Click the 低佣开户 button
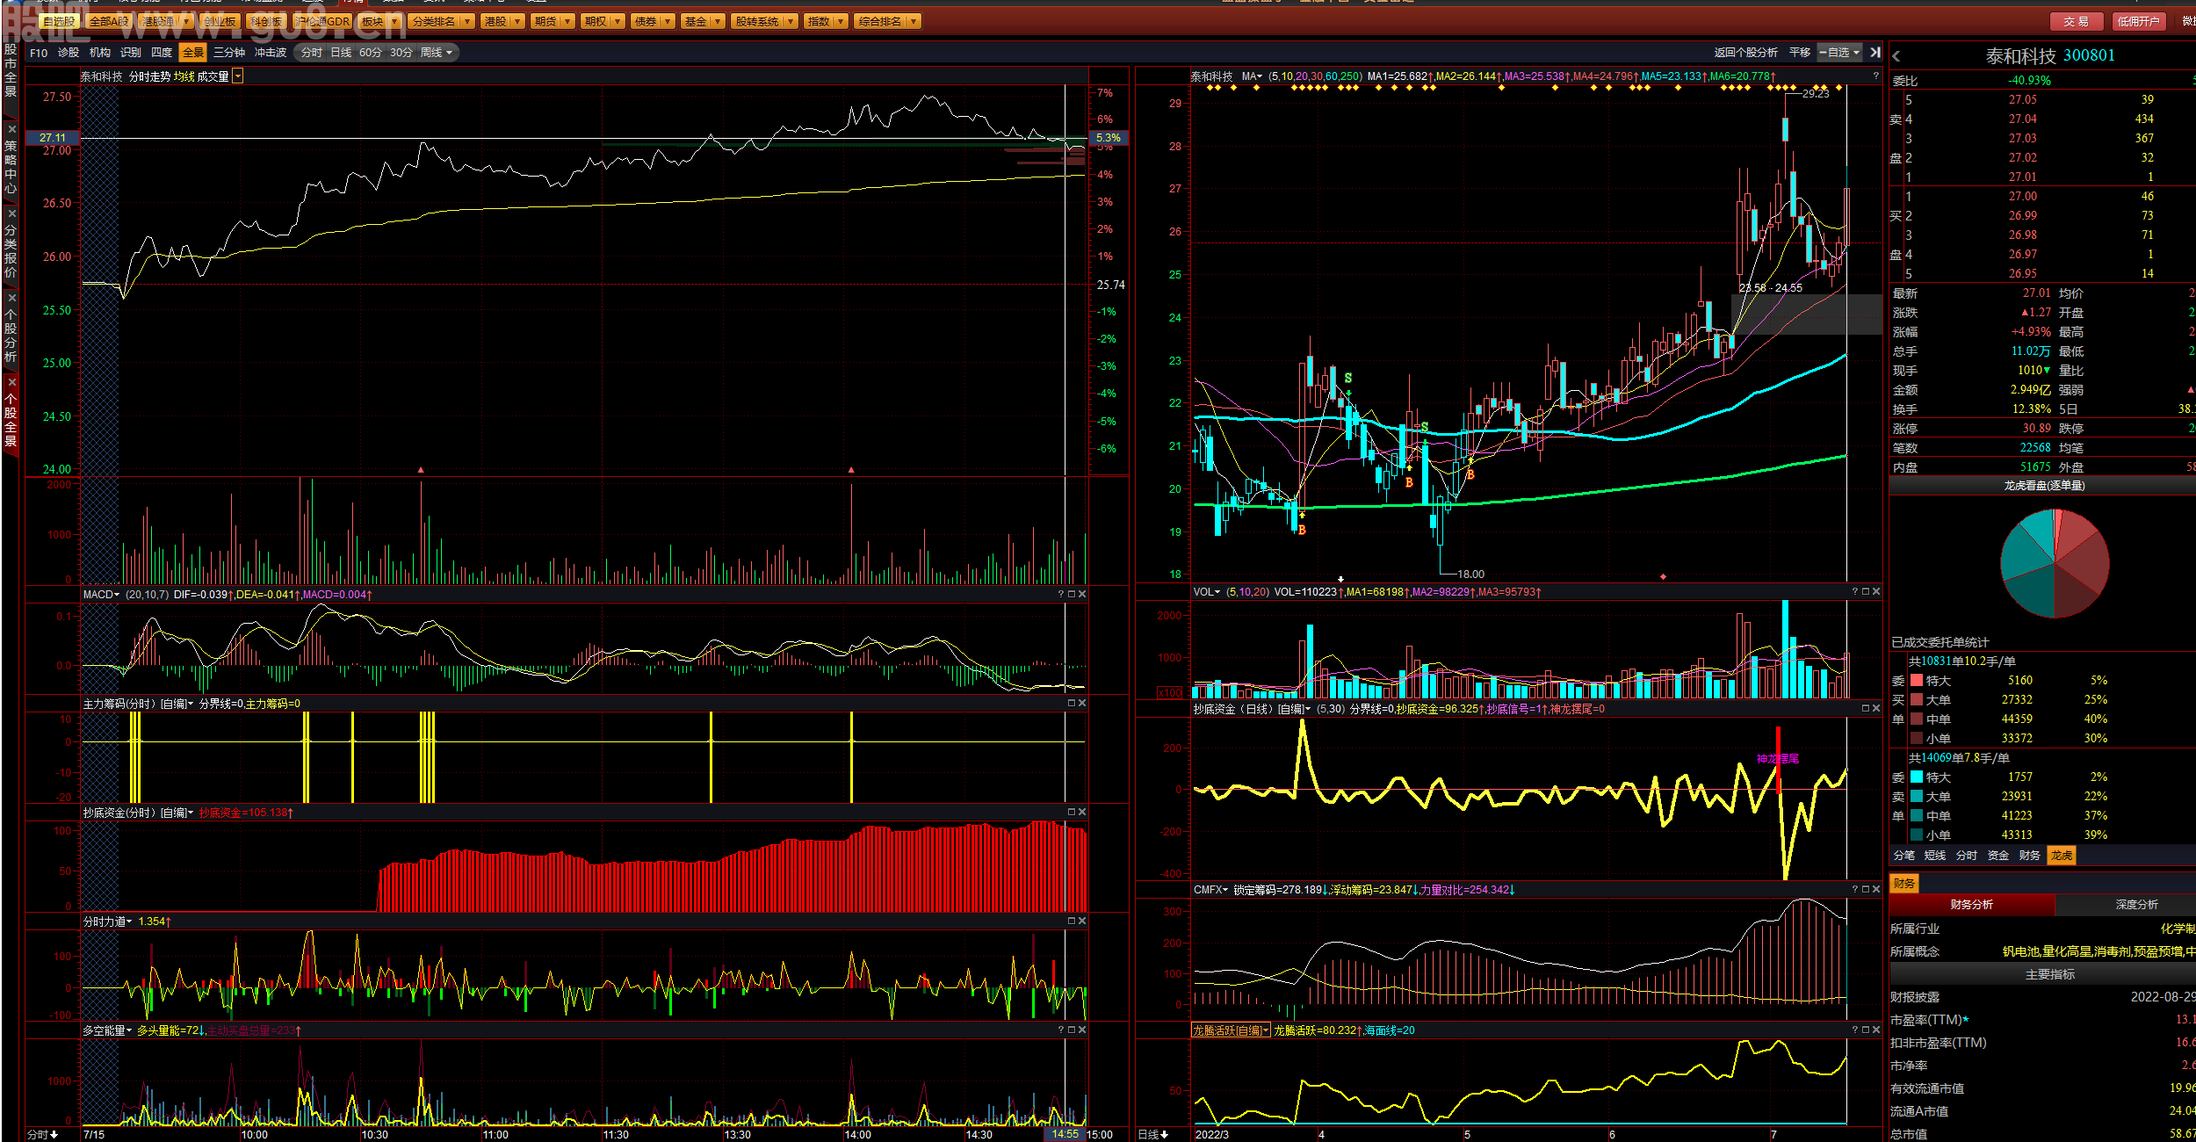This screenshot has width=2196, height=1142. point(2137,22)
